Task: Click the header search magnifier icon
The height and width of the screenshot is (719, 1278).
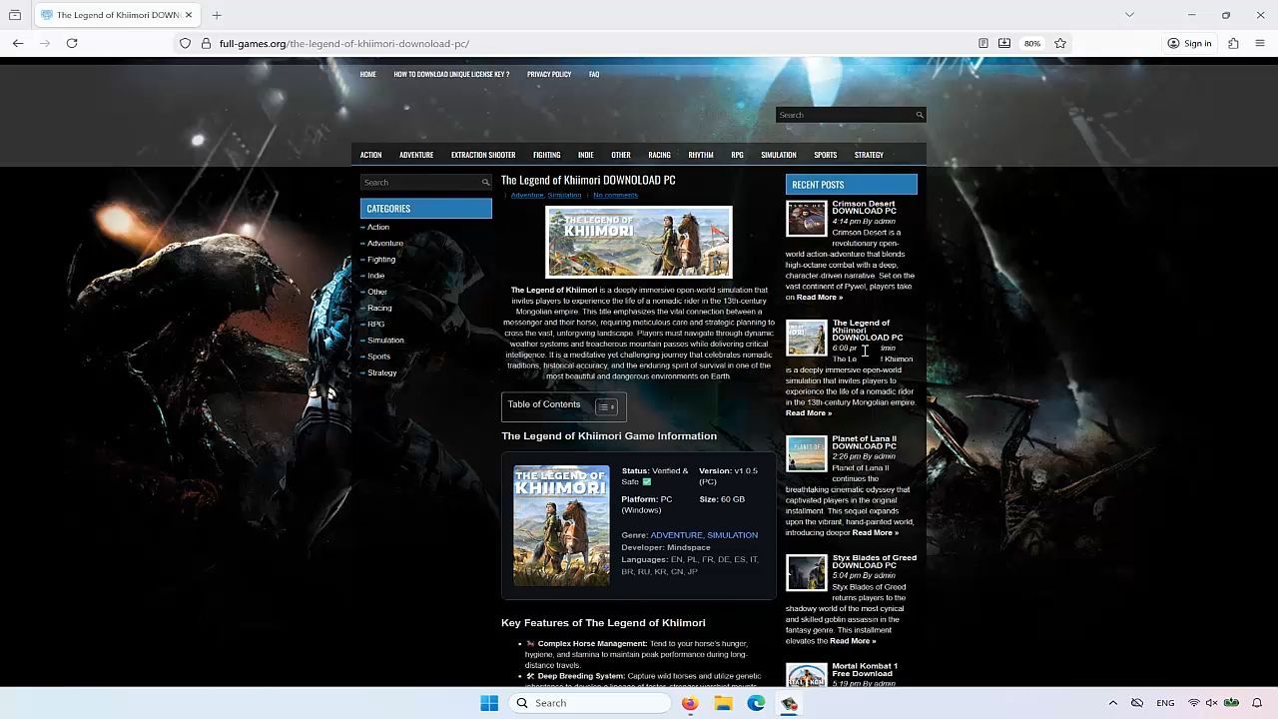Action: [x=920, y=115]
